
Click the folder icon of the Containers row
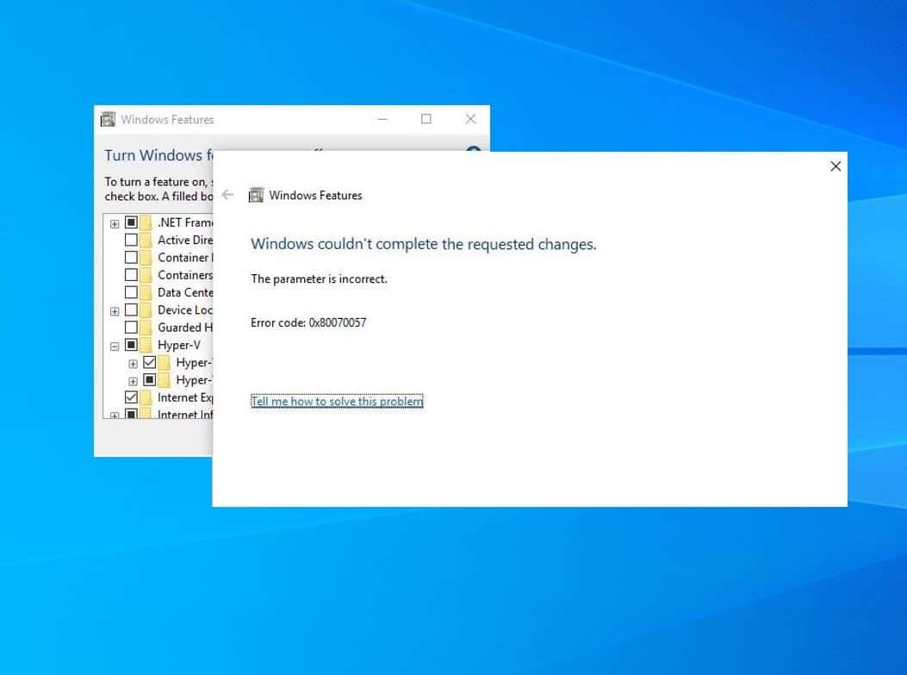[x=146, y=275]
